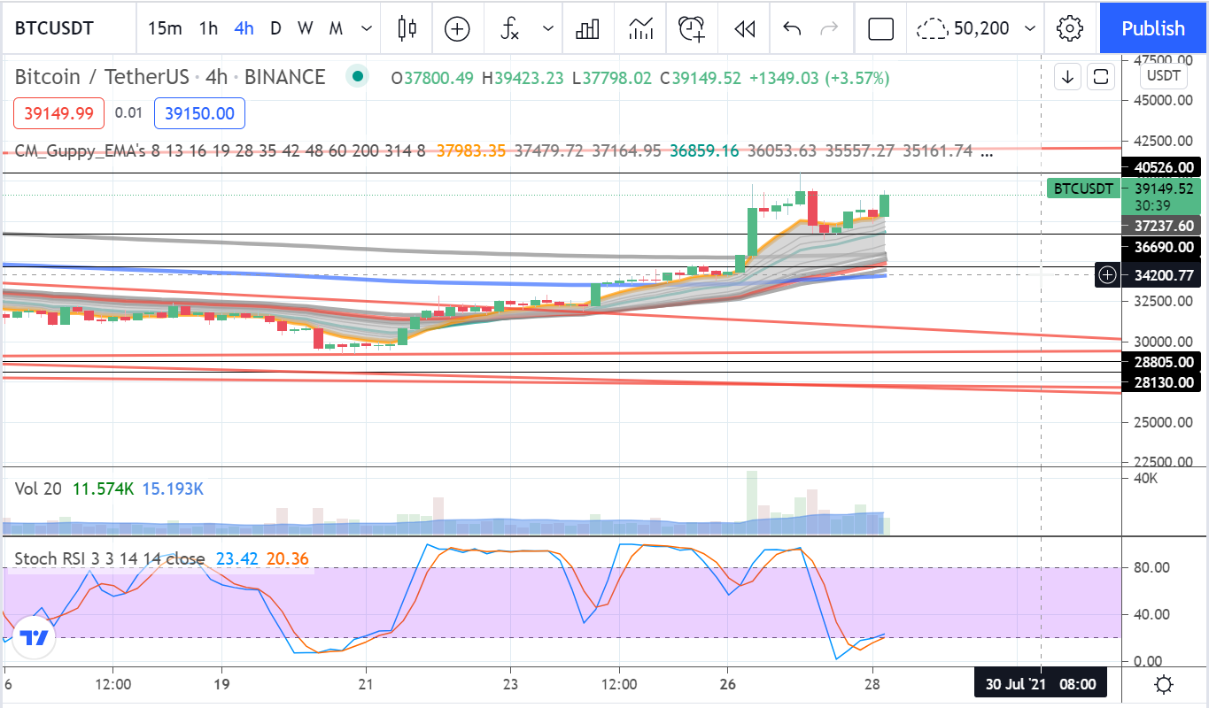Select the 15m timeframe
This screenshot has height=708, width=1209.
click(x=165, y=28)
